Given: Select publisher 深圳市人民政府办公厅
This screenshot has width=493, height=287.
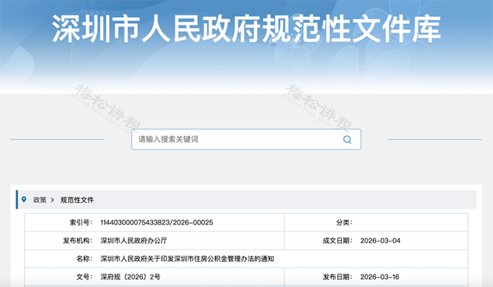Looking at the screenshot, I should click(134, 241).
